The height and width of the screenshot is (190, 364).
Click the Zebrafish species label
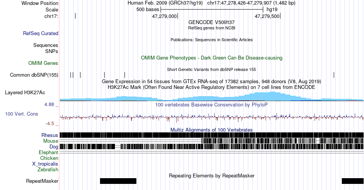click(48, 169)
